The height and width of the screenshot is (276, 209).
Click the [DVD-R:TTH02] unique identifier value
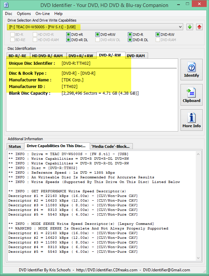click(76, 63)
